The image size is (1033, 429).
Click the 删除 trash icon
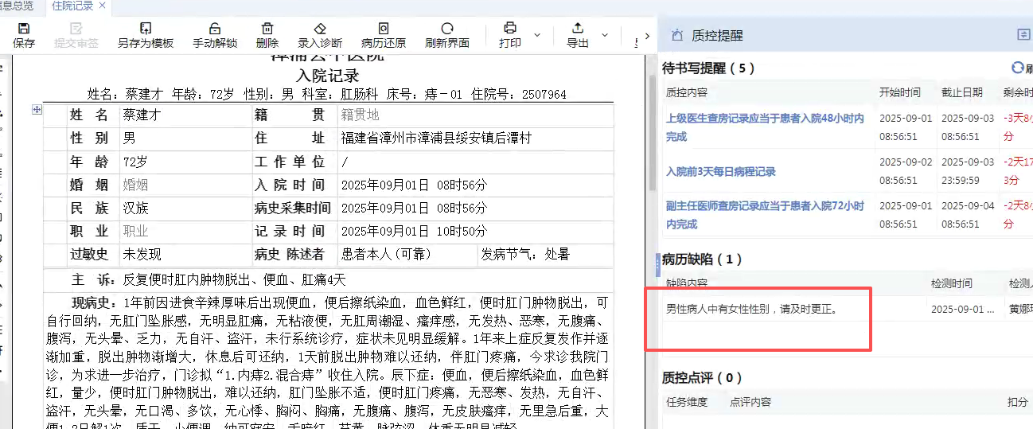267,28
